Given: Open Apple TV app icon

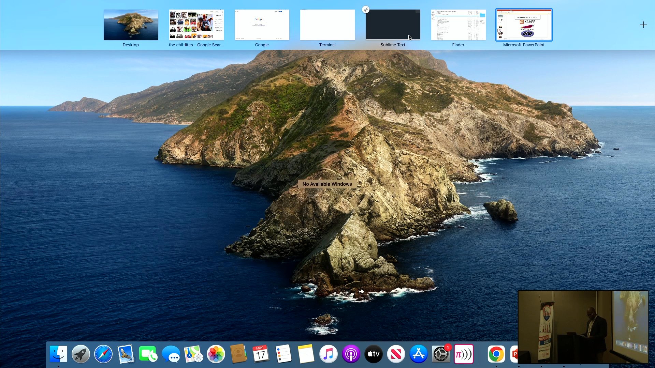Looking at the screenshot, I should coord(374,354).
